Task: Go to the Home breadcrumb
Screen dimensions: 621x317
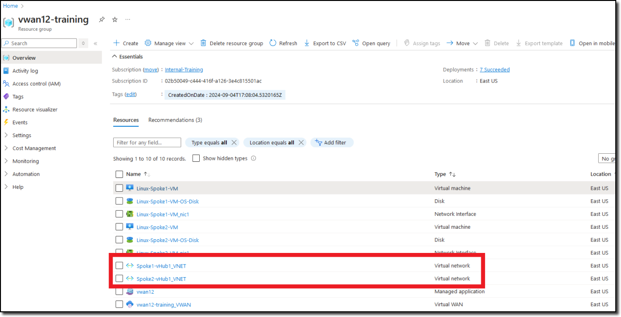Action: [x=10, y=6]
